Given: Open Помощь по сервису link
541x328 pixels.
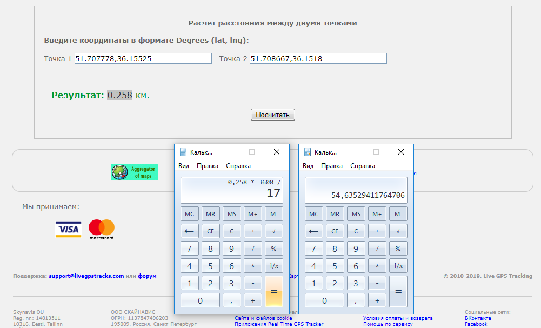Looking at the screenshot, I should [x=388, y=324].
